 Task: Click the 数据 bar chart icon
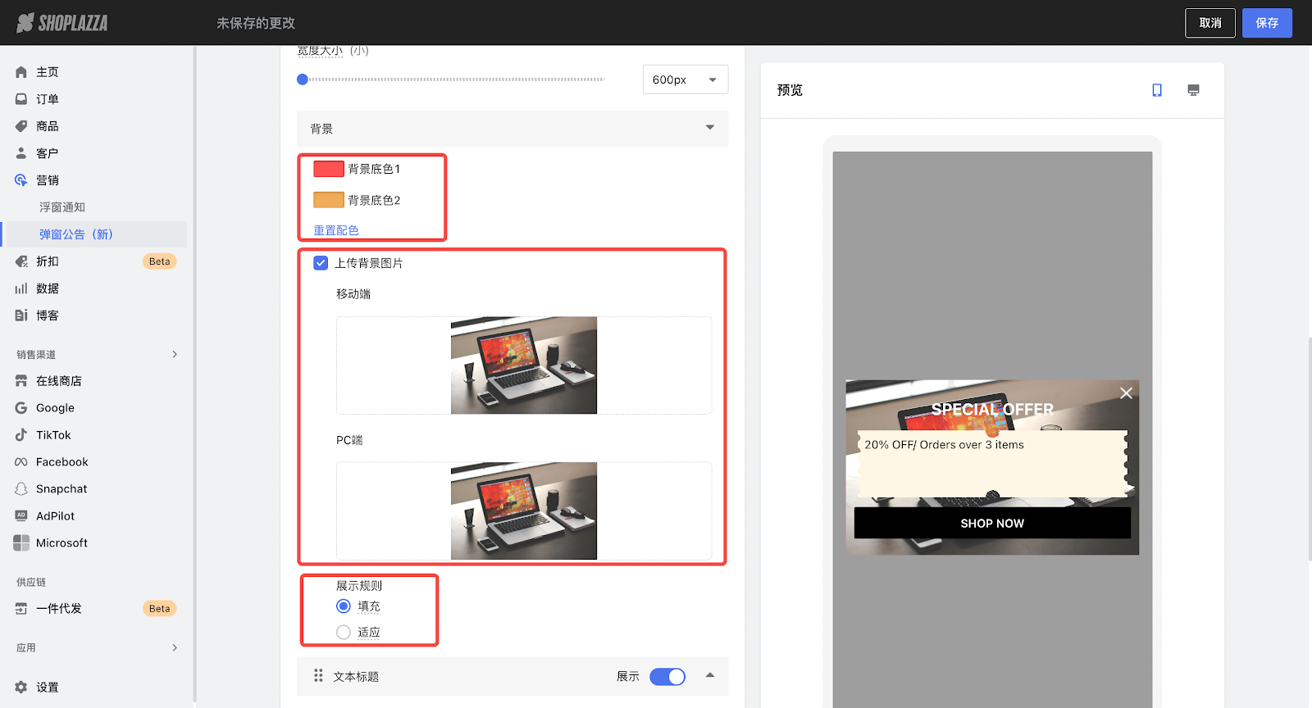coord(21,288)
